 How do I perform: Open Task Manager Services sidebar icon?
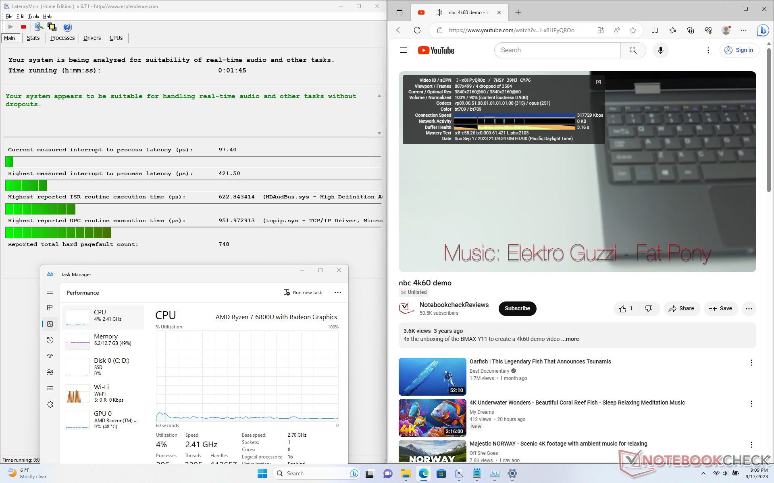pyautogui.click(x=50, y=405)
